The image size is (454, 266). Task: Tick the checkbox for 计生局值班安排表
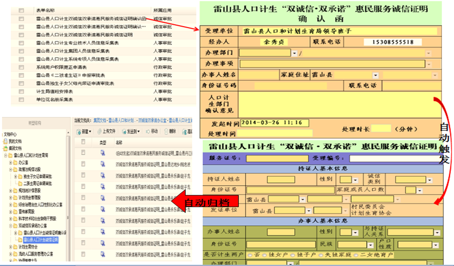[21, 91]
